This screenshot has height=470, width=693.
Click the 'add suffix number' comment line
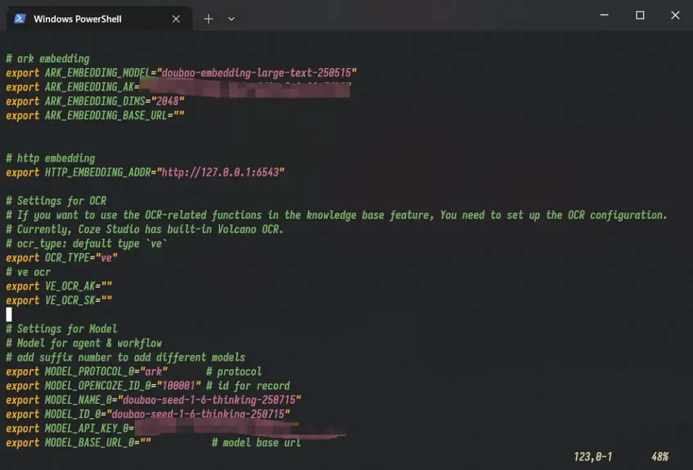click(x=126, y=357)
